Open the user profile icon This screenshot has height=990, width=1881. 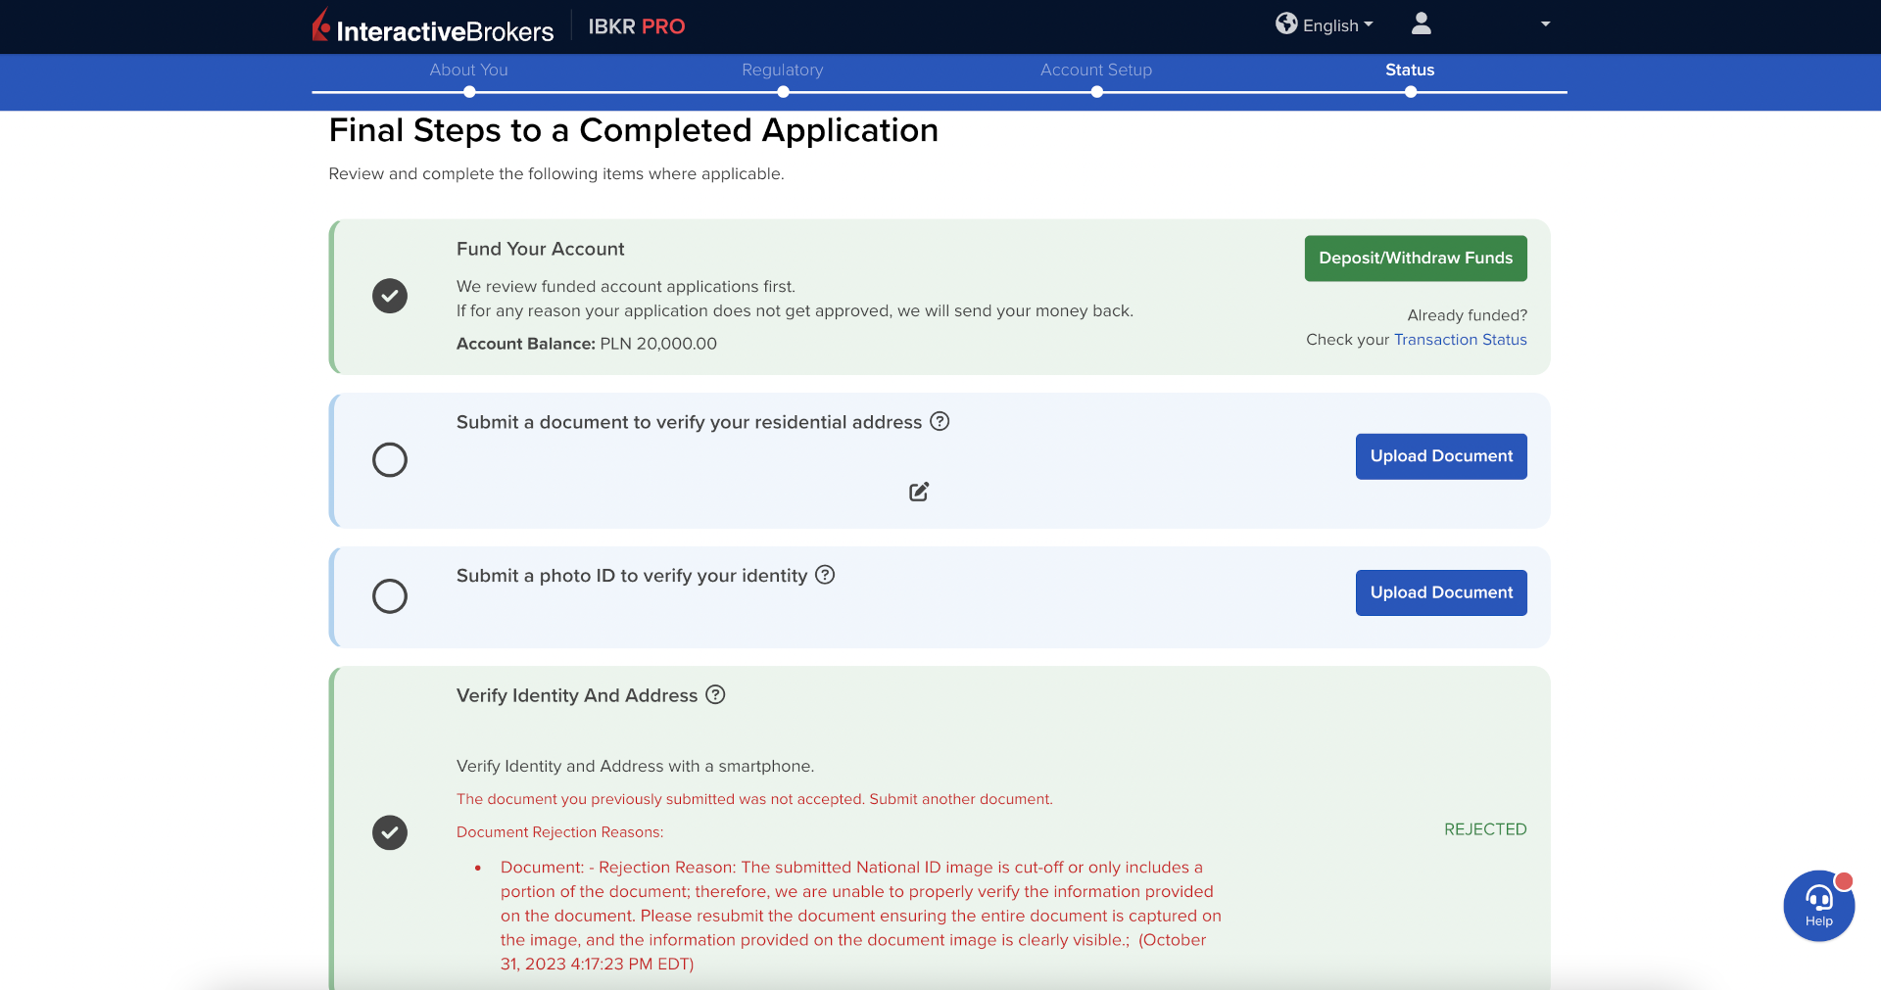click(1421, 24)
